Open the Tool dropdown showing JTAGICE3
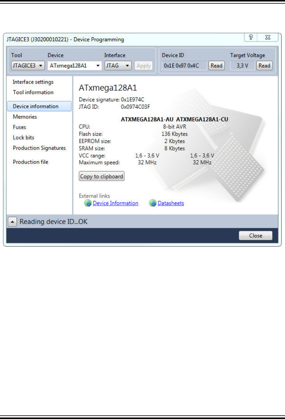The height and width of the screenshot is (419, 285). tap(28, 66)
